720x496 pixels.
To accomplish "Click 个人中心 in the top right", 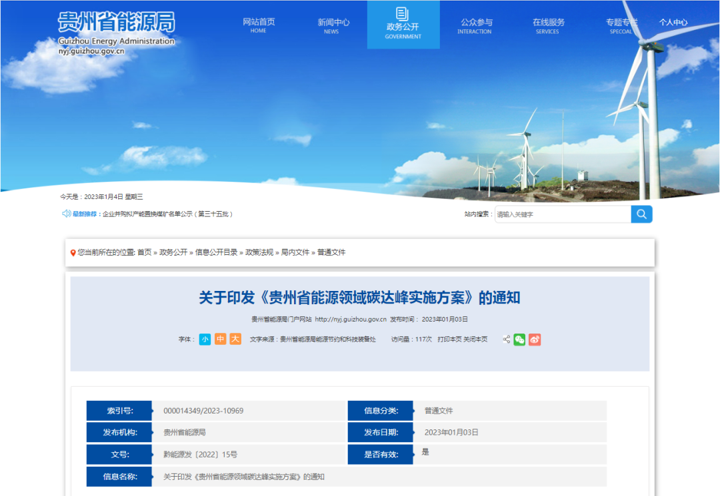I will pos(673,23).
